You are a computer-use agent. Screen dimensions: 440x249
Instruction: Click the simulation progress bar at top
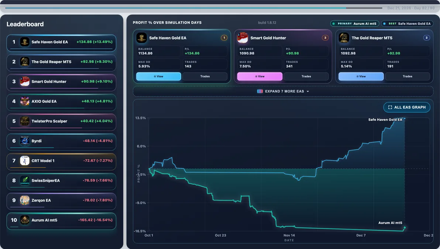click(x=194, y=8)
